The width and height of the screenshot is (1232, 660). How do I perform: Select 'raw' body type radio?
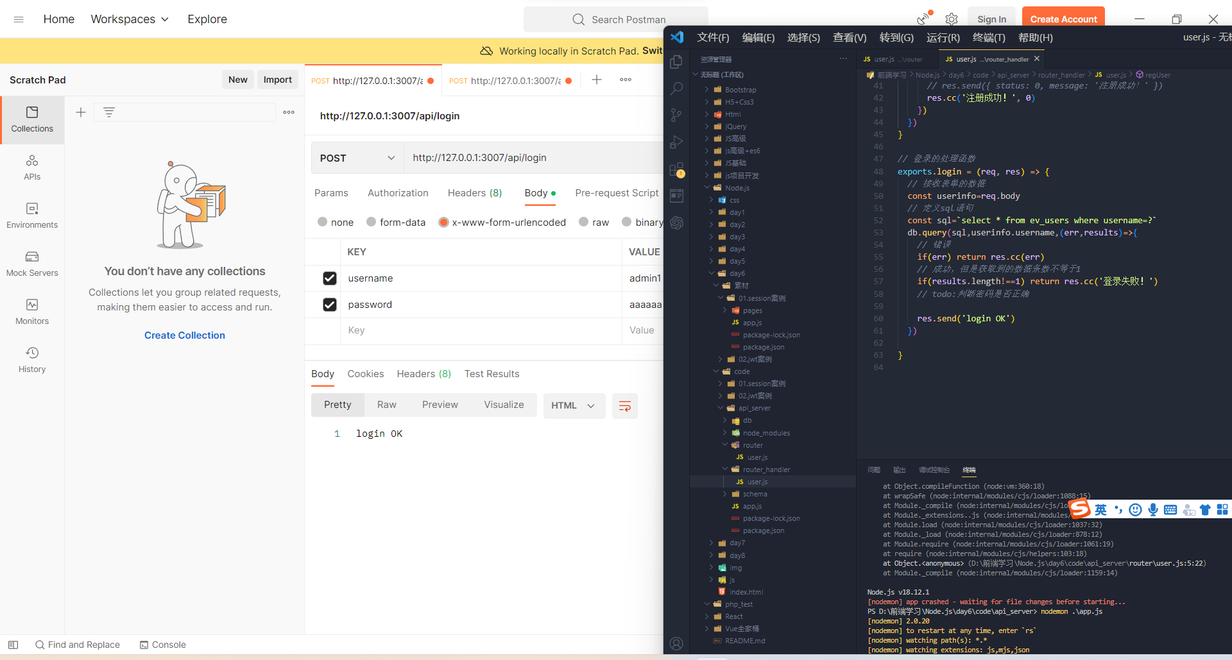[583, 222]
